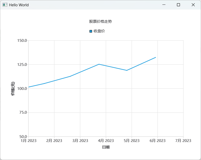Click the 75.0 y-axis label
The height and width of the screenshot is (160, 201).
coord(23,112)
